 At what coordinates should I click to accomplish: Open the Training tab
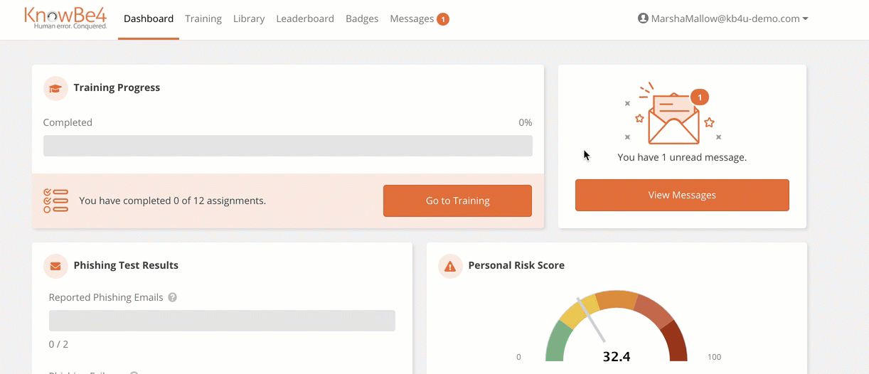tap(203, 19)
